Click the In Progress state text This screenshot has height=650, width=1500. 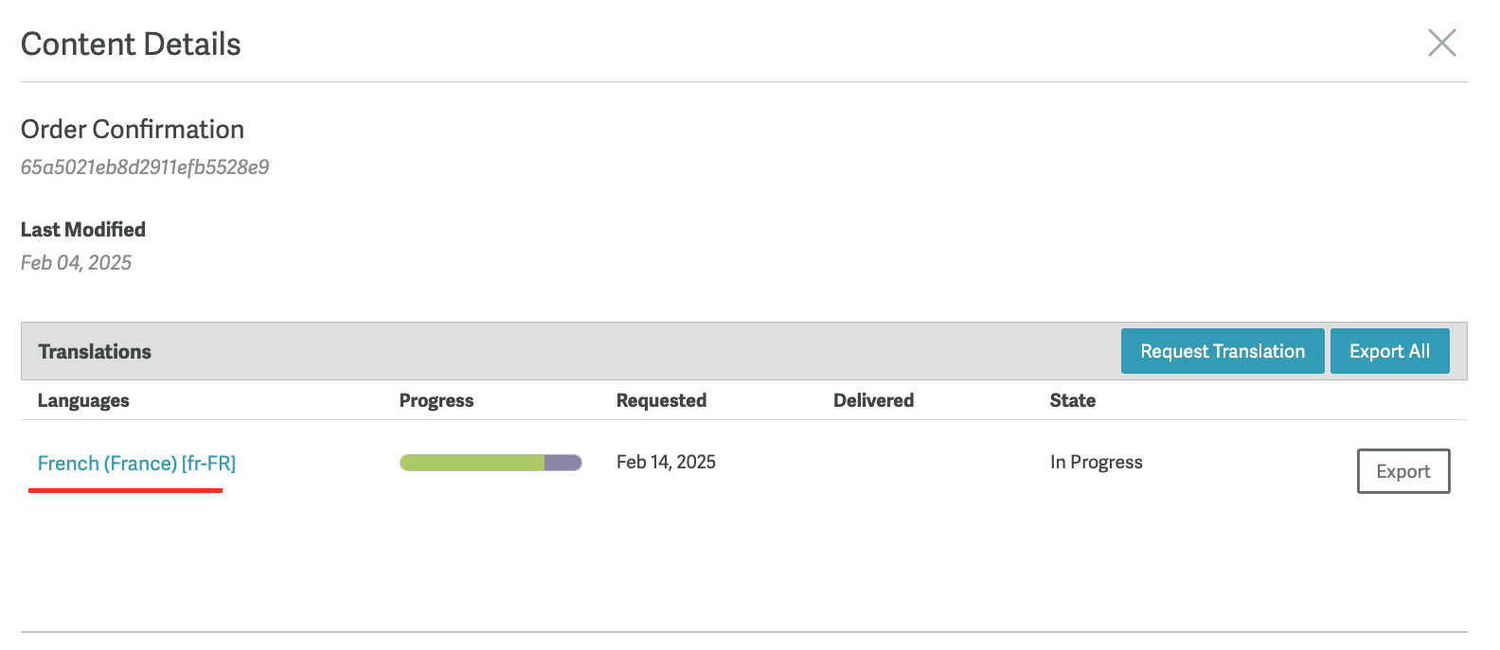pos(1096,463)
